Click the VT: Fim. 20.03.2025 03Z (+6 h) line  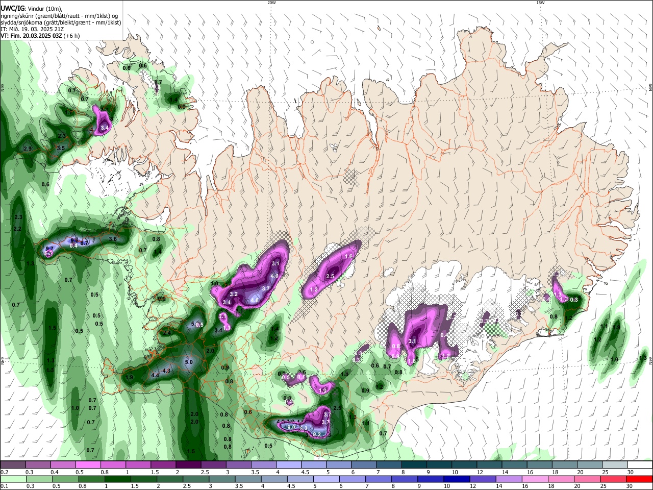(40, 36)
